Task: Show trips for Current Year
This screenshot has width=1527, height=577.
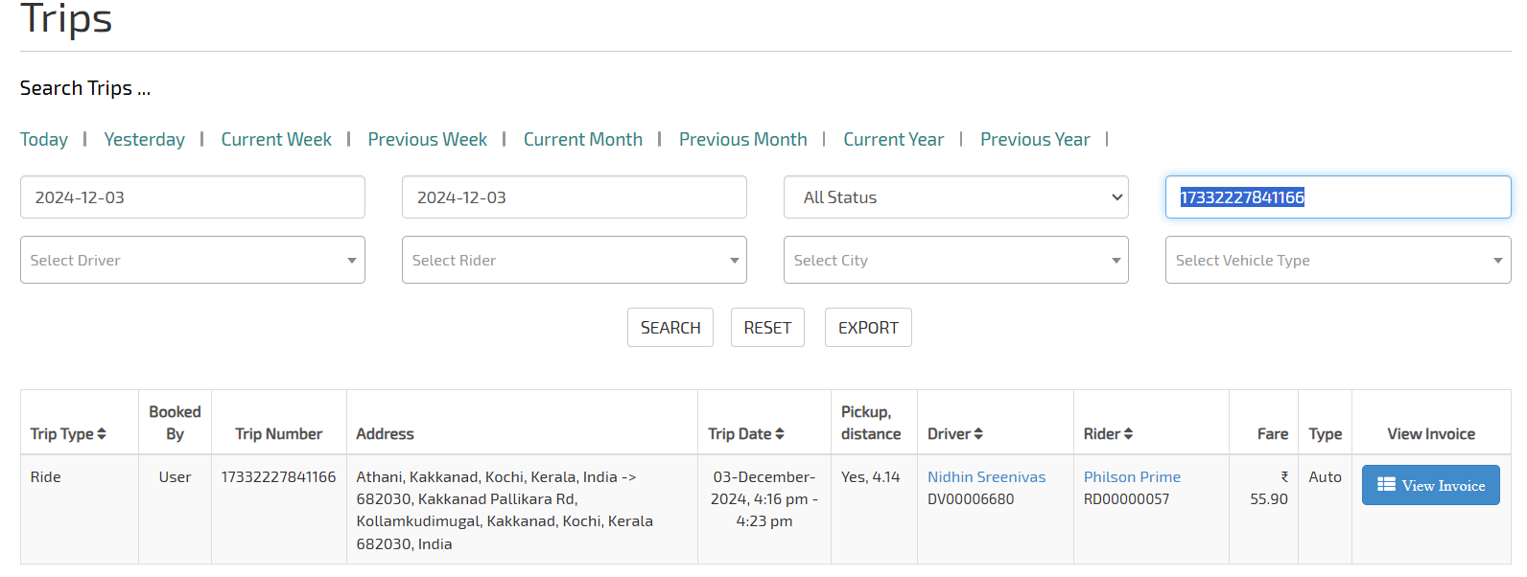Action: pos(893,140)
